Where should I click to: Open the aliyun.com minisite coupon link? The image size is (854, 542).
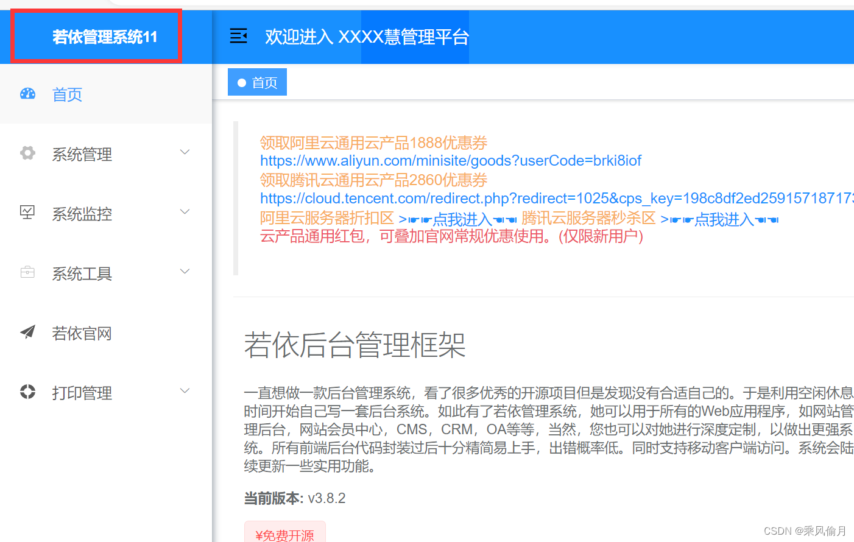pos(451,161)
